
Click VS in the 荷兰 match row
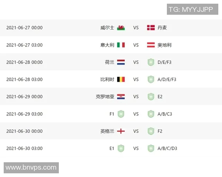(x=136, y=62)
